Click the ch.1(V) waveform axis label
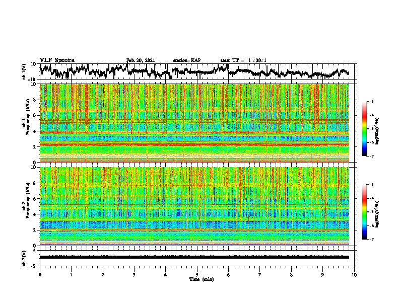This screenshot has height=308, width=399. pyautogui.click(x=24, y=71)
